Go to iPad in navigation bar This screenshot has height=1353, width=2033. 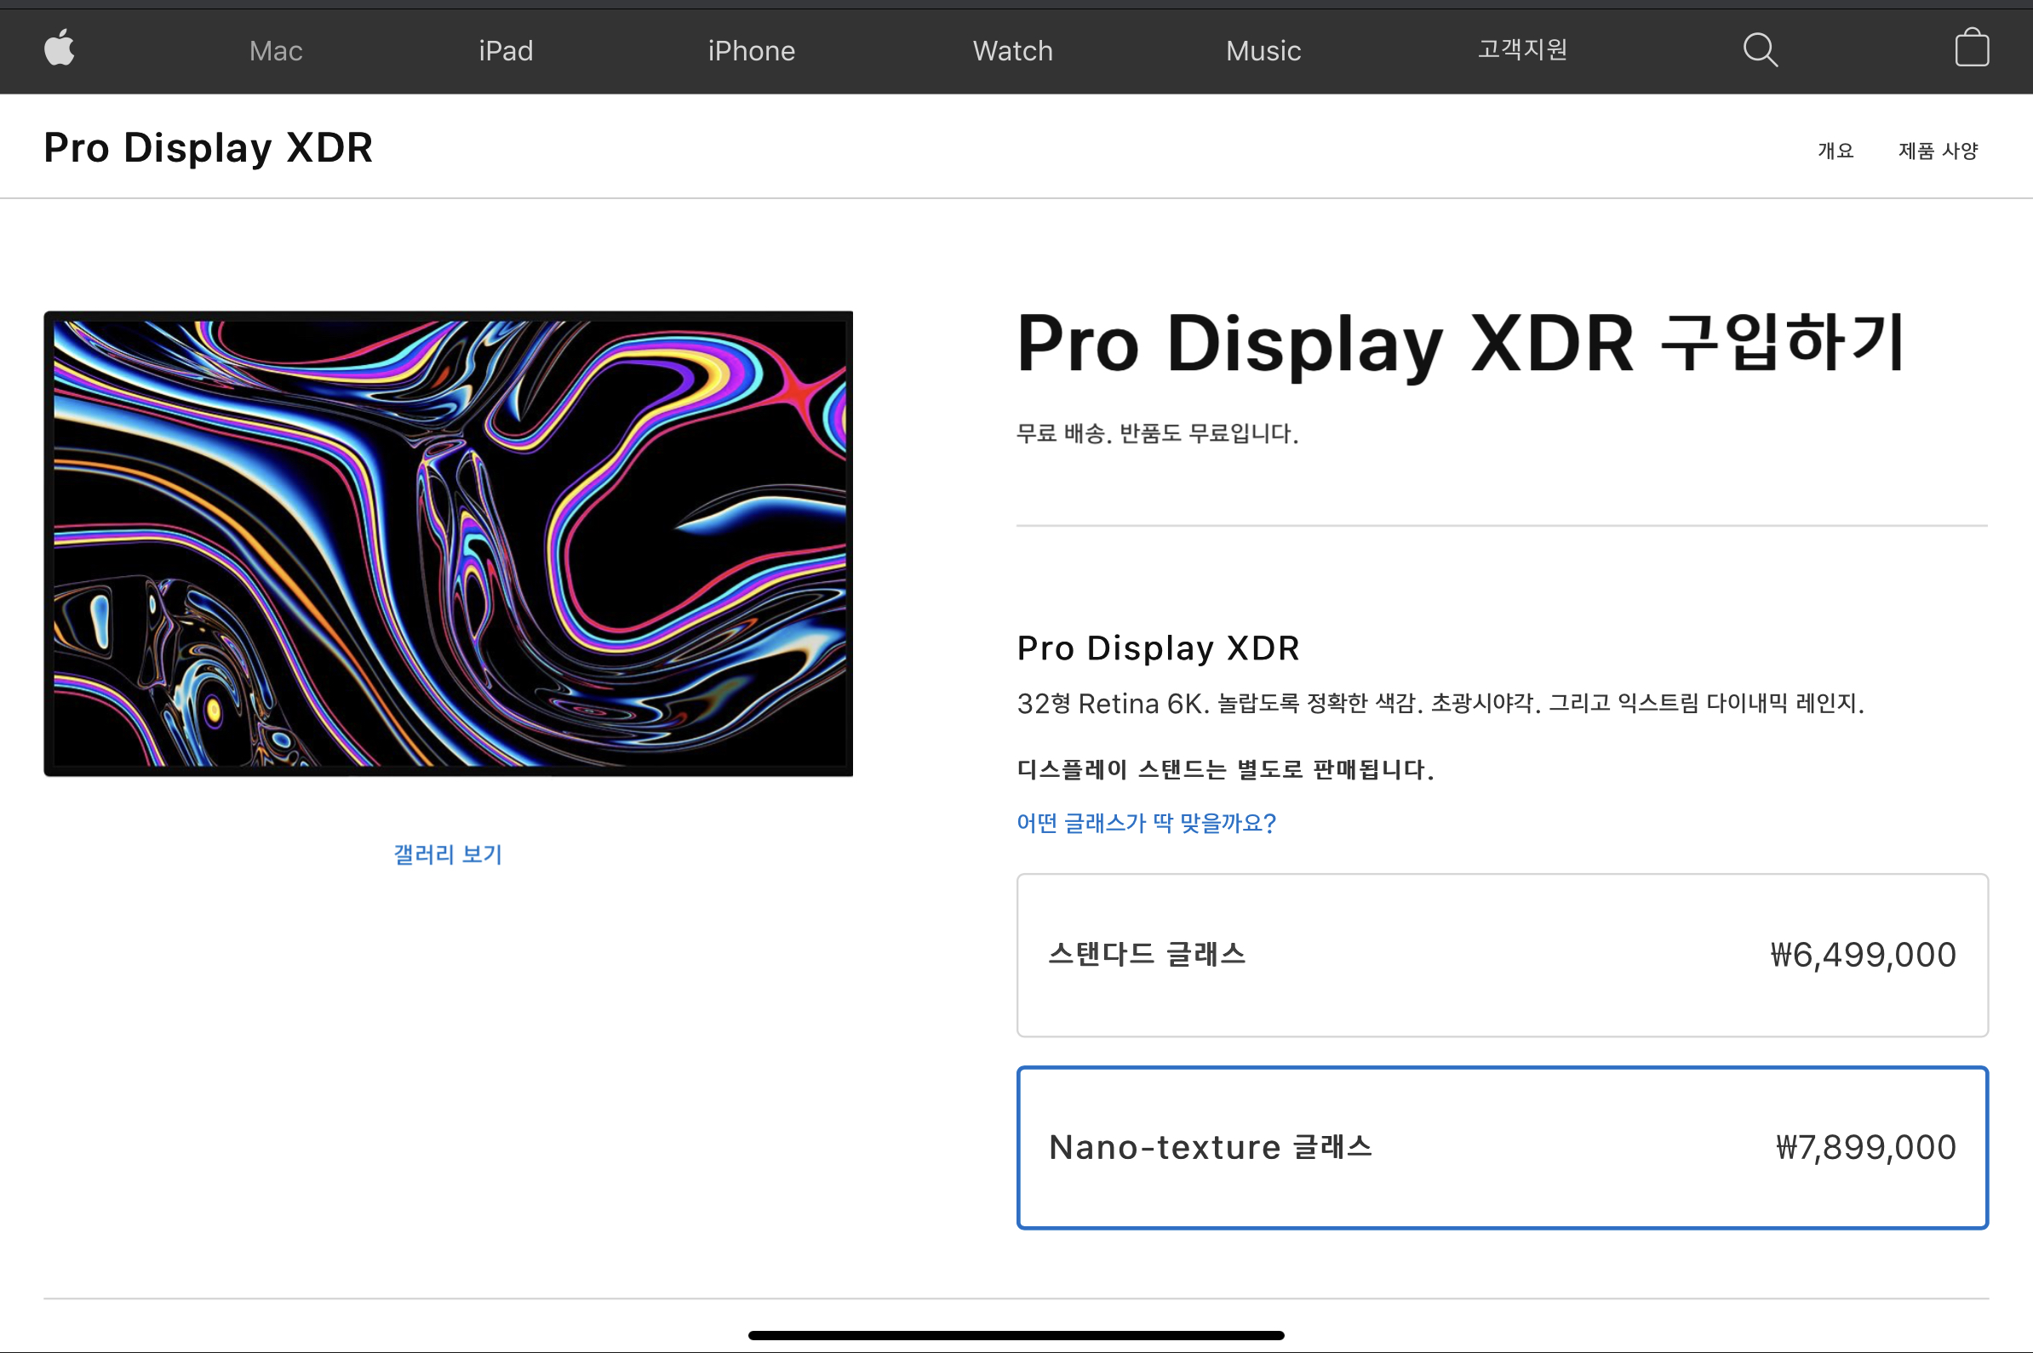[x=506, y=51]
